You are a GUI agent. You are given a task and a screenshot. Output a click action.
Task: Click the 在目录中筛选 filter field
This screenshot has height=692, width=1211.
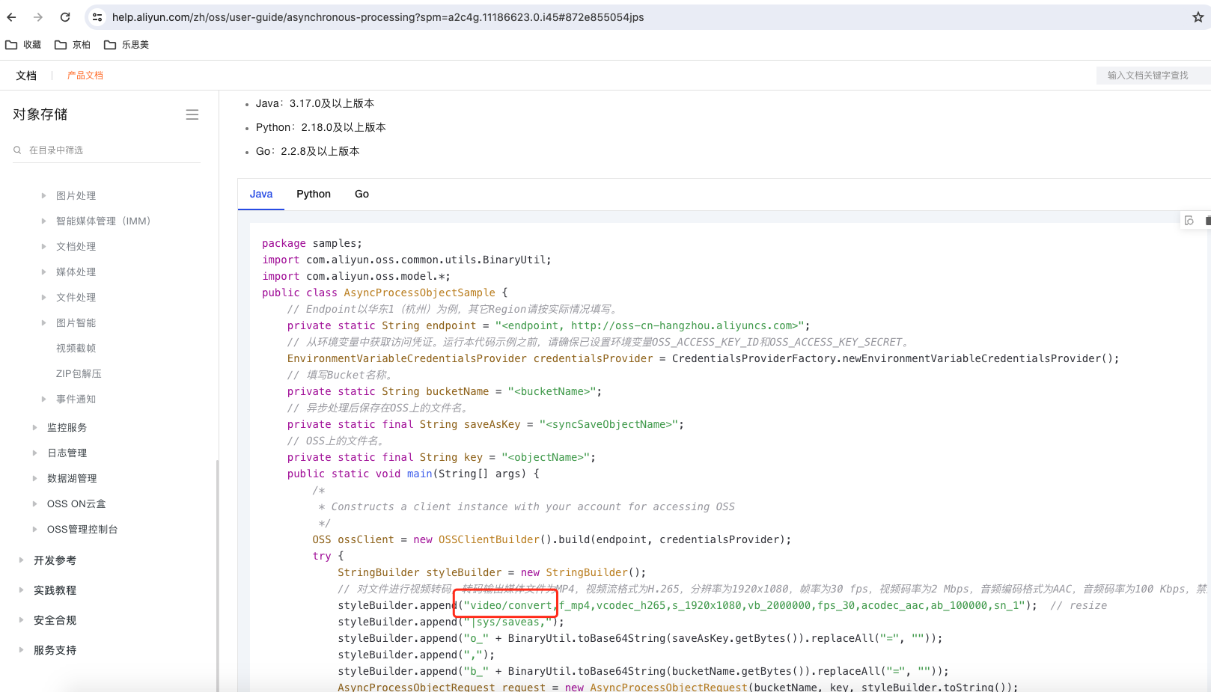point(107,150)
